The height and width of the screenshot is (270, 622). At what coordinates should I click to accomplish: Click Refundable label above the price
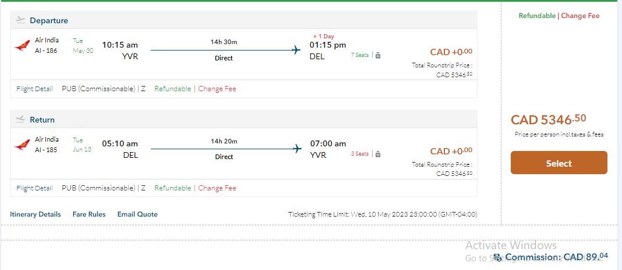[x=537, y=16]
